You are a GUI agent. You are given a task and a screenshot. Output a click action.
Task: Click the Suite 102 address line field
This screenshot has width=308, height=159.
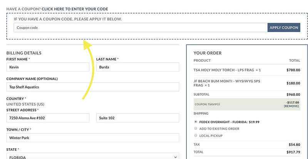coord(138,118)
